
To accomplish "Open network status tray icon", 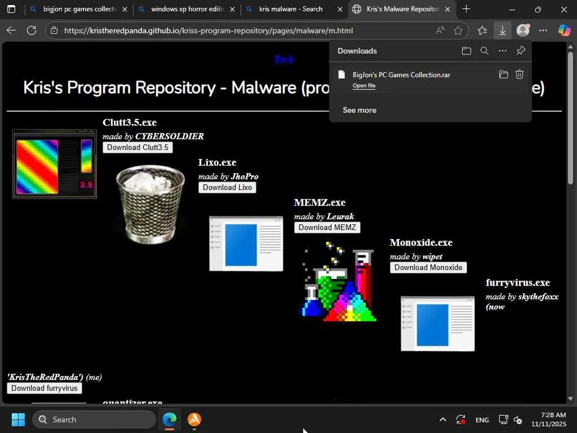I will tap(503, 419).
